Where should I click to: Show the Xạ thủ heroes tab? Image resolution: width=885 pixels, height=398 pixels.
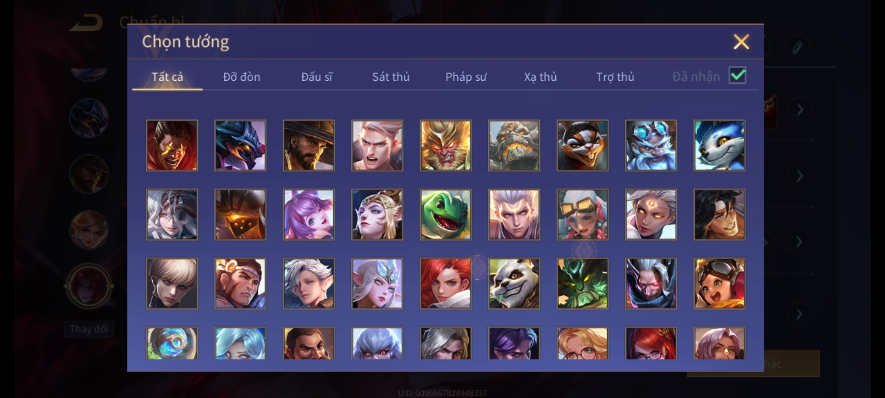point(540,77)
